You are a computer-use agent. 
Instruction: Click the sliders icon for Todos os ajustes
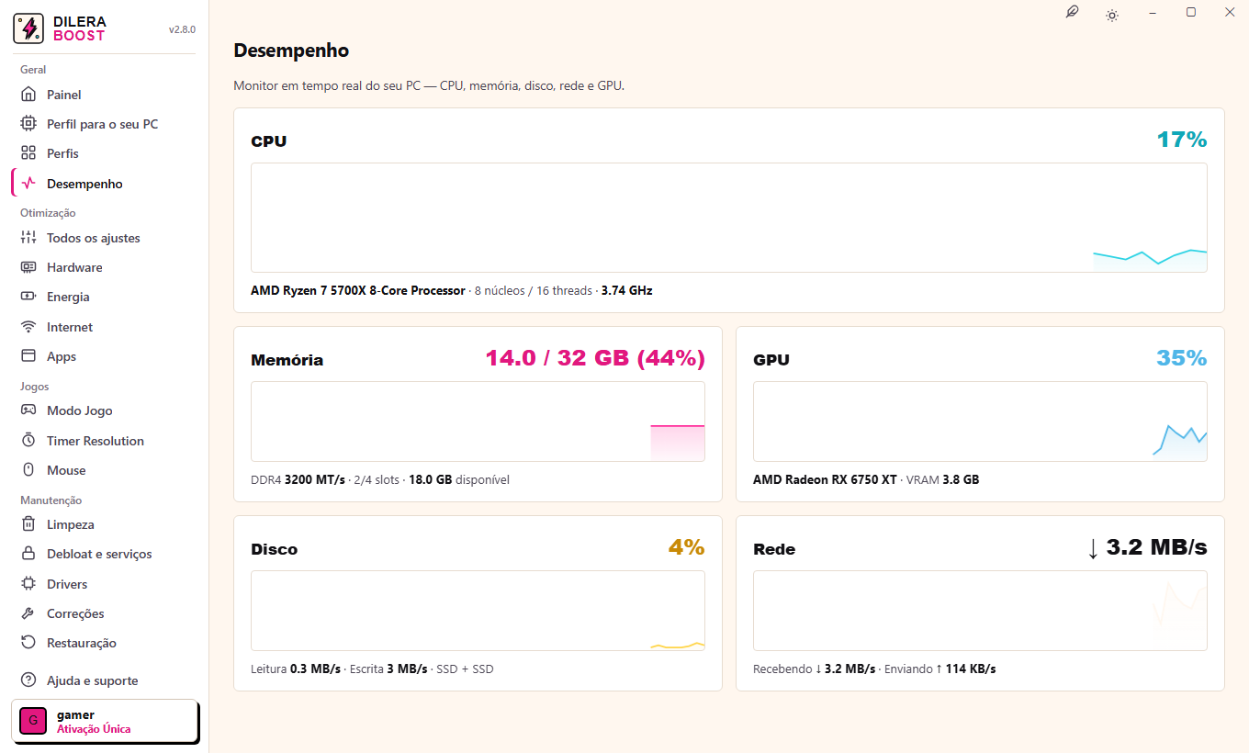28,238
